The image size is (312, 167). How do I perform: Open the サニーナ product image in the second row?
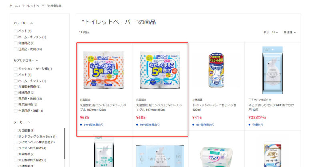216,157
